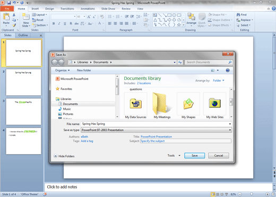
Task: Click the Save icon in Quick Access Toolbar
Action: tap(9, 3)
